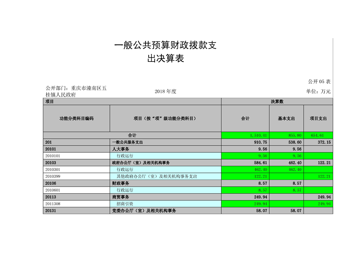Click 基本支出 value 8.57 in row 2010601
The width and height of the screenshot is (358, 253).
297,190
